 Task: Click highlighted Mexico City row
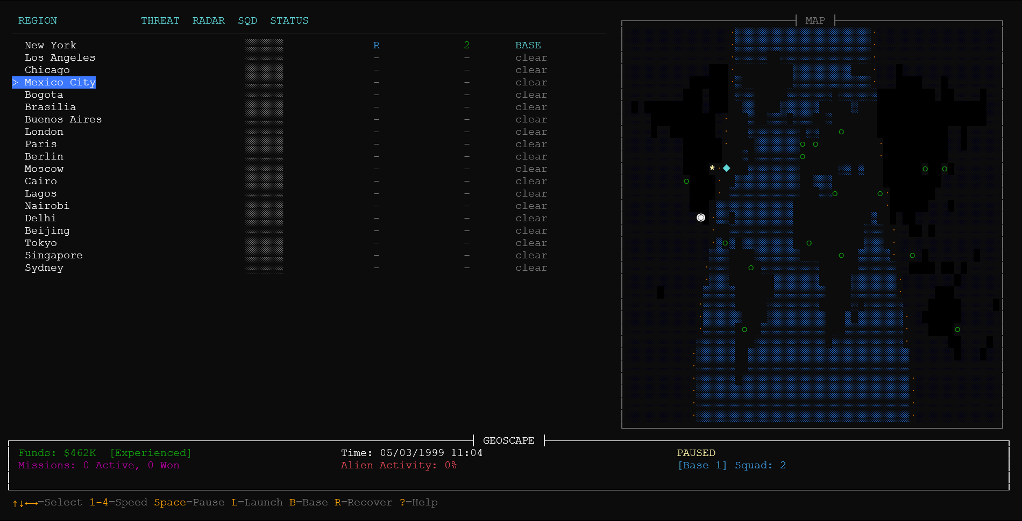tap(54, 82)
